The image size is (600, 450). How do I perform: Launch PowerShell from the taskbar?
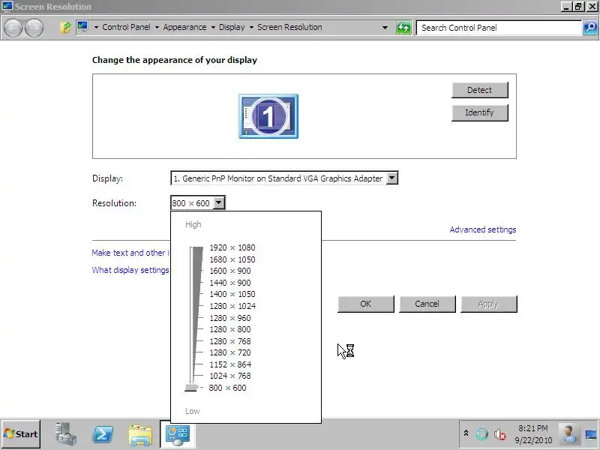tap(103, 434)
